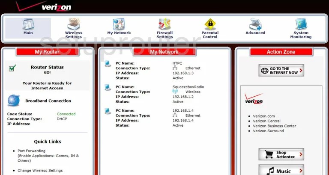Image resolution: width=329 pixels, height=175 pixels.
Task: Click the My Network panel header
Action: tap(164, 52)
